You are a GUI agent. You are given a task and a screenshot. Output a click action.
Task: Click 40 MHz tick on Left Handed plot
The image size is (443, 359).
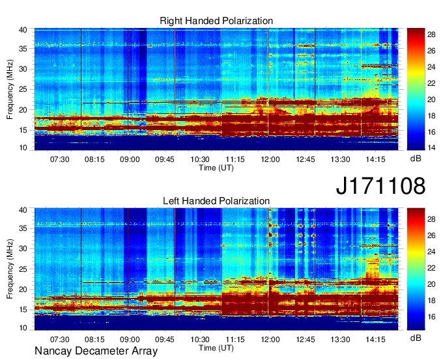tap(23, 210)
